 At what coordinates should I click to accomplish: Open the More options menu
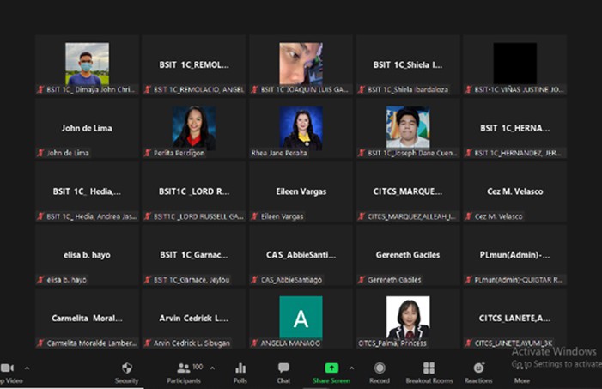522,371
